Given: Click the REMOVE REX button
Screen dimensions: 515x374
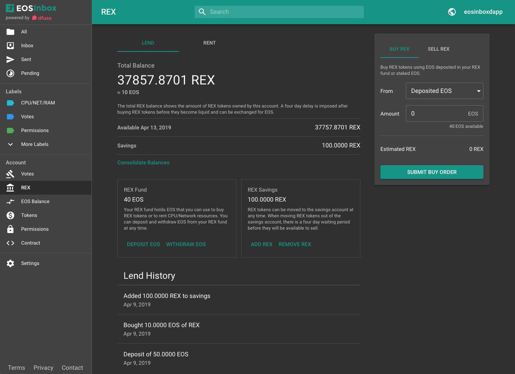Looking at the screenshot, I should pos(295,244).
